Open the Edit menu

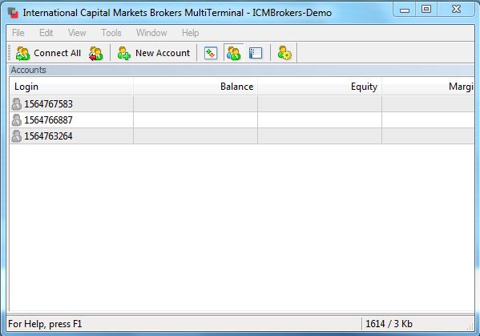46,33
